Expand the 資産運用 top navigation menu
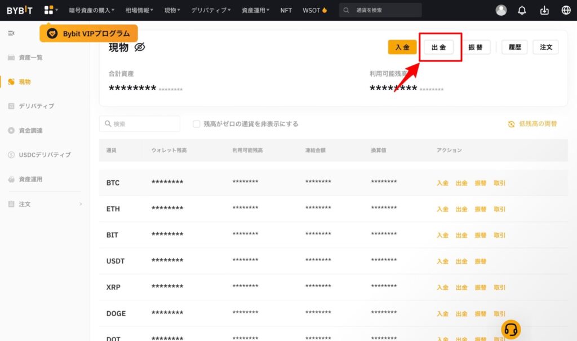 255,10
